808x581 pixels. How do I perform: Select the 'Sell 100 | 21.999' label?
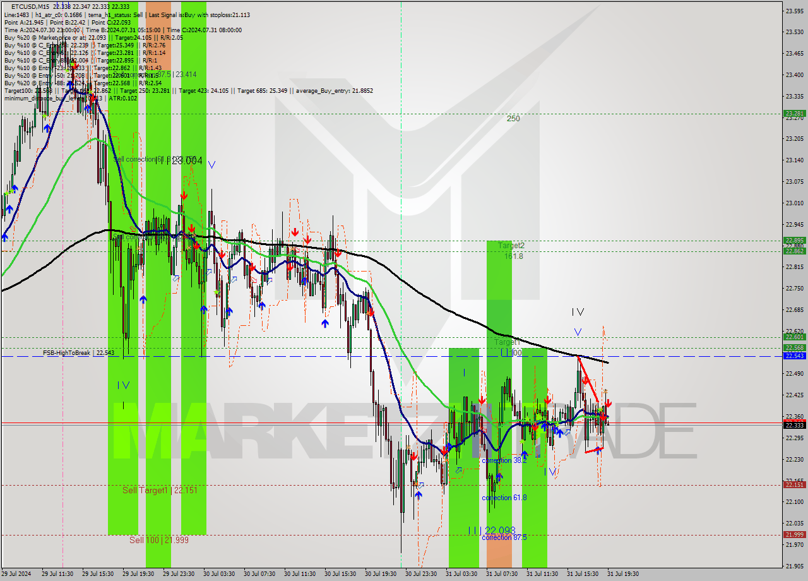coord(159,540)
